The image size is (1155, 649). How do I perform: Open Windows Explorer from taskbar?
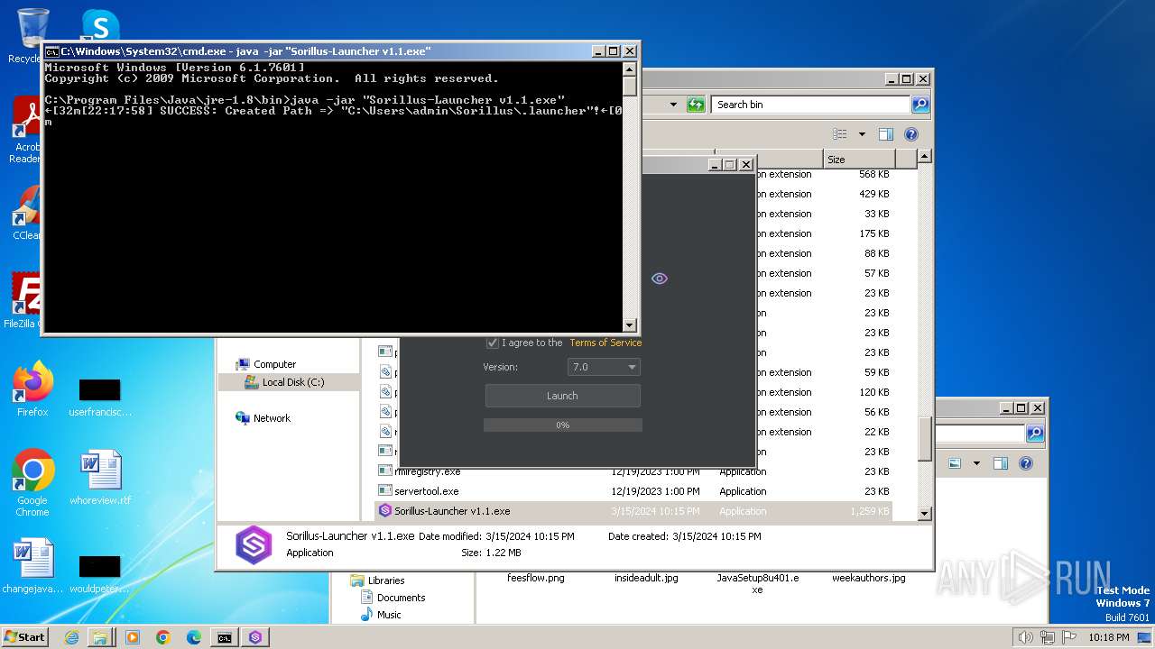pyautogui.click(x=100, y=637)
